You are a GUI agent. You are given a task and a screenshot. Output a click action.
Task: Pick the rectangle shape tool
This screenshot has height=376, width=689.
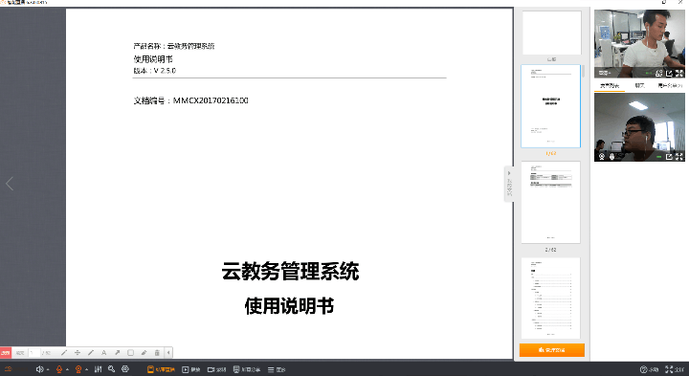130,353
